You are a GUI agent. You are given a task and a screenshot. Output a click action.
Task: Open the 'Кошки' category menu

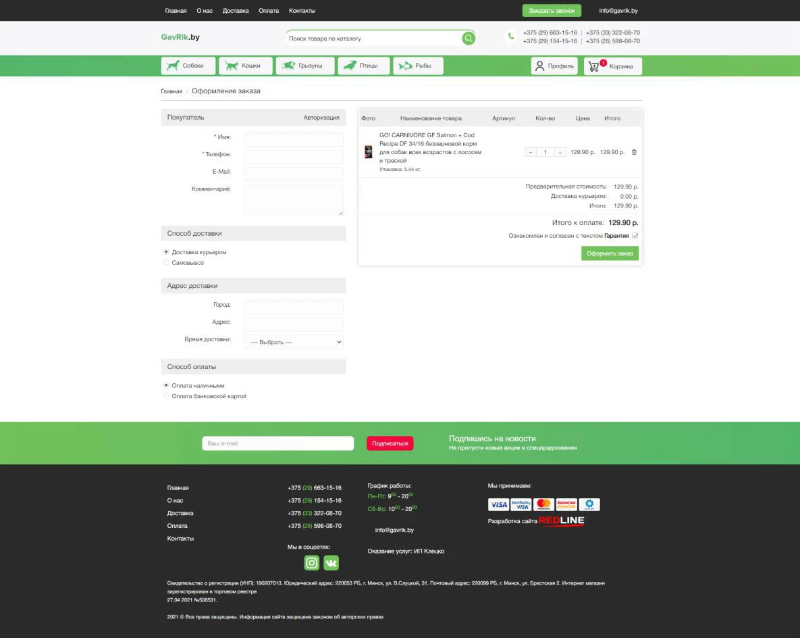click(x=246, y=66)
